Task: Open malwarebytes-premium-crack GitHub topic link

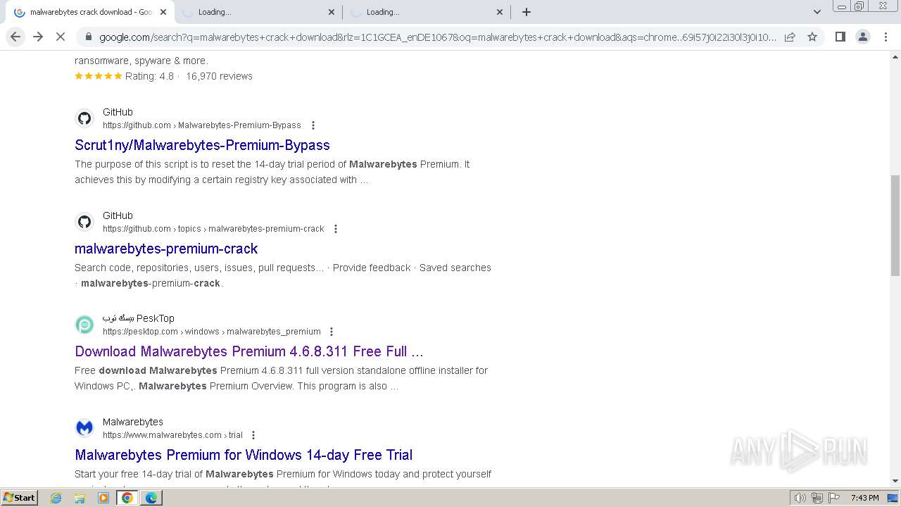Action: 166,249
